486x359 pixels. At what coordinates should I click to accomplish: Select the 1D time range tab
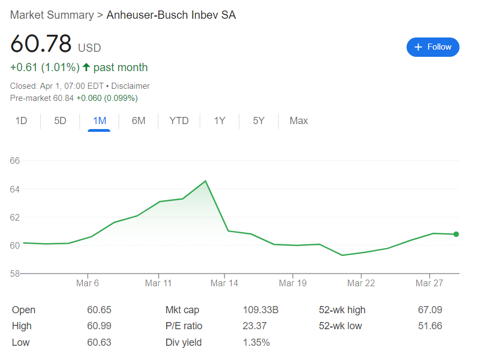pos(22,121)
